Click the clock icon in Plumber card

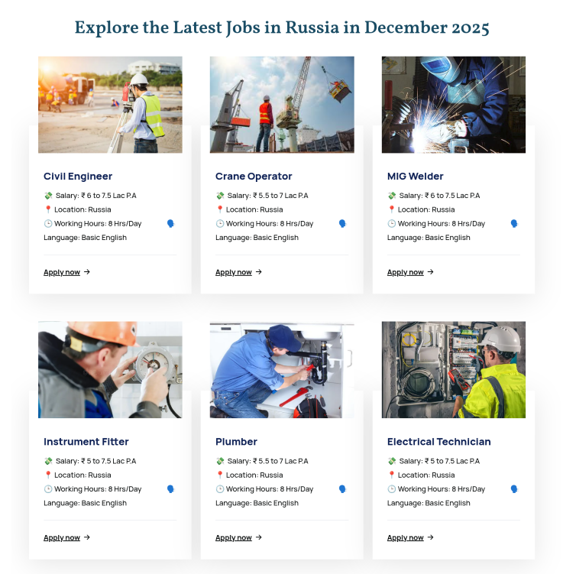220,489
